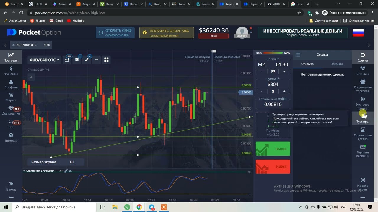
Task: Collapse the left sidebar with the arrow
Action: click(x=11, y=197)
